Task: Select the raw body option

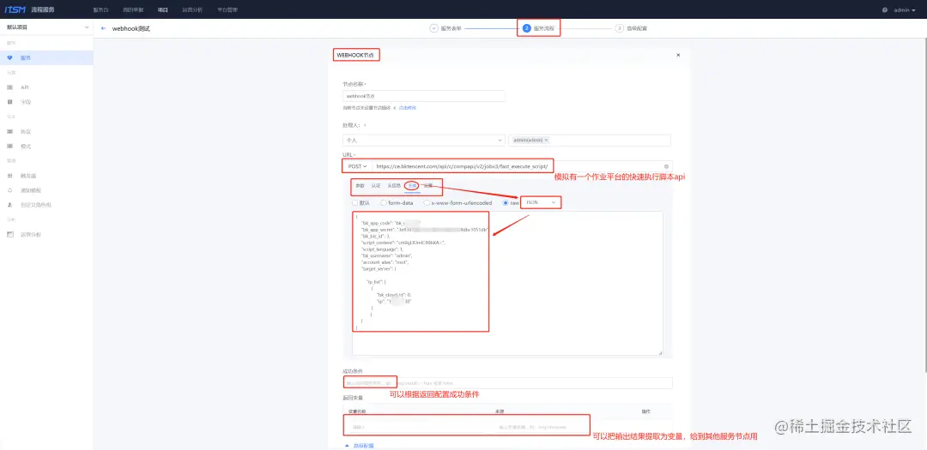Action: (x=505, y=202)
